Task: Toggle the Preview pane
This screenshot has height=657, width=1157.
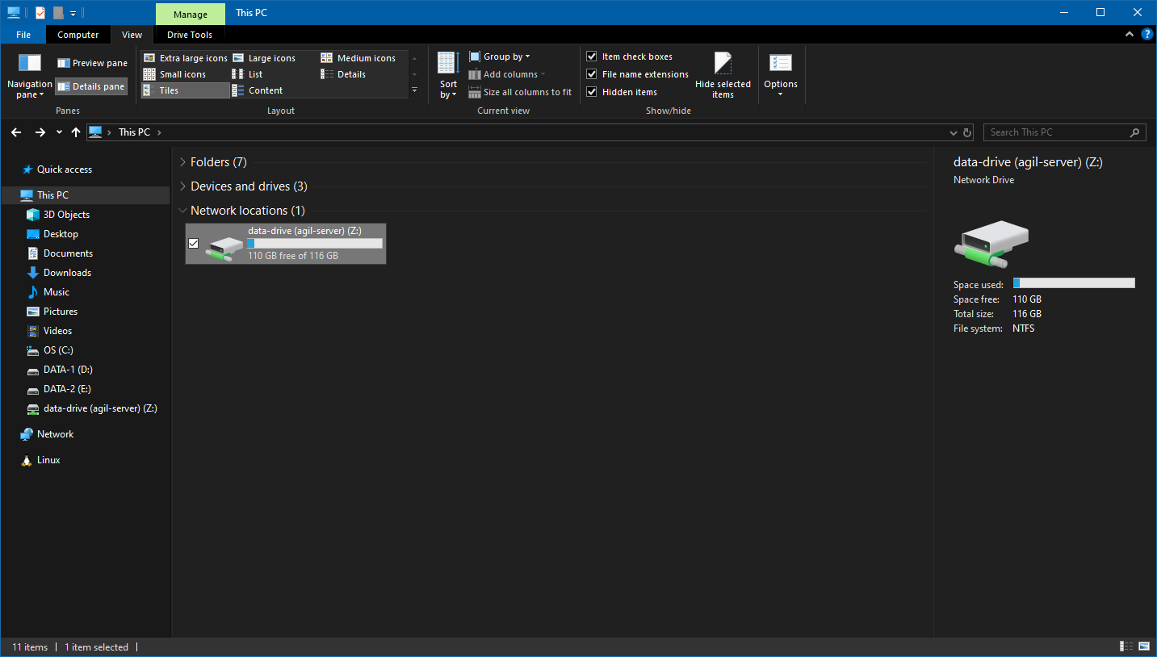Action: tap(92, 63)
